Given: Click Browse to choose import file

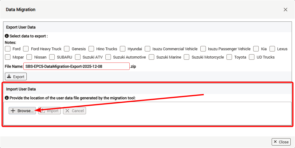Looking at the screenshot, I should tap(22, 111).
